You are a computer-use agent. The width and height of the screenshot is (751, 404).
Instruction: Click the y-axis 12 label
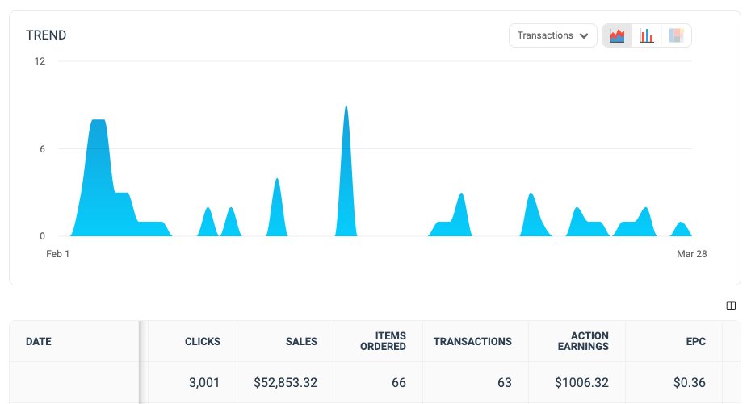pos(40,61)
